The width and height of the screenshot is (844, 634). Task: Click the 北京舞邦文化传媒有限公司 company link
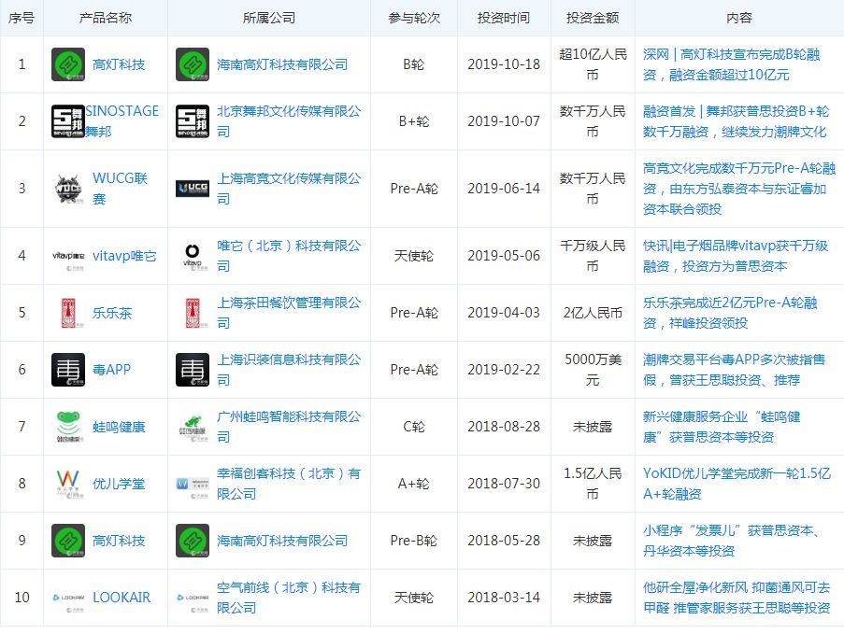tap(289, 121)
